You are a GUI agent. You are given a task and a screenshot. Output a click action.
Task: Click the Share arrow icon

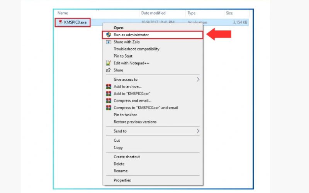[x=109, y=70]
